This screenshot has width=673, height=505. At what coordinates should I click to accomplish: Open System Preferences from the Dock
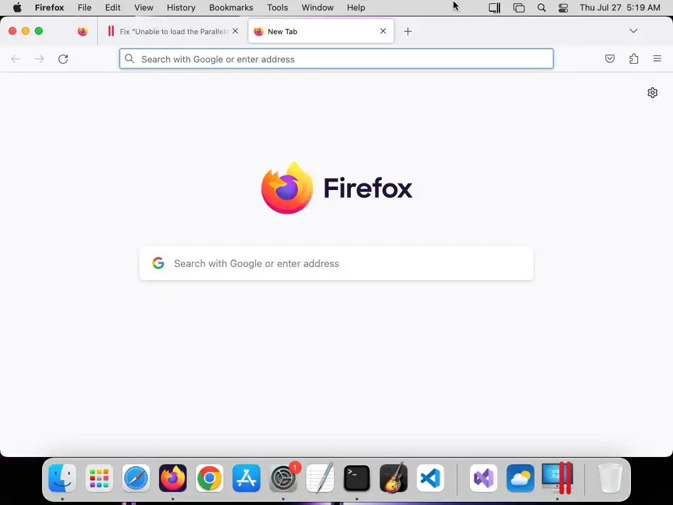283,478
